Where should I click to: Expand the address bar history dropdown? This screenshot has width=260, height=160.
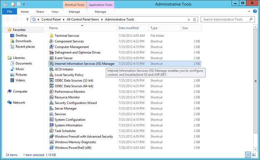189,20
